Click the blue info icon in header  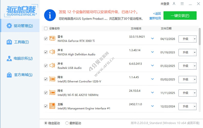coord(50,15)
